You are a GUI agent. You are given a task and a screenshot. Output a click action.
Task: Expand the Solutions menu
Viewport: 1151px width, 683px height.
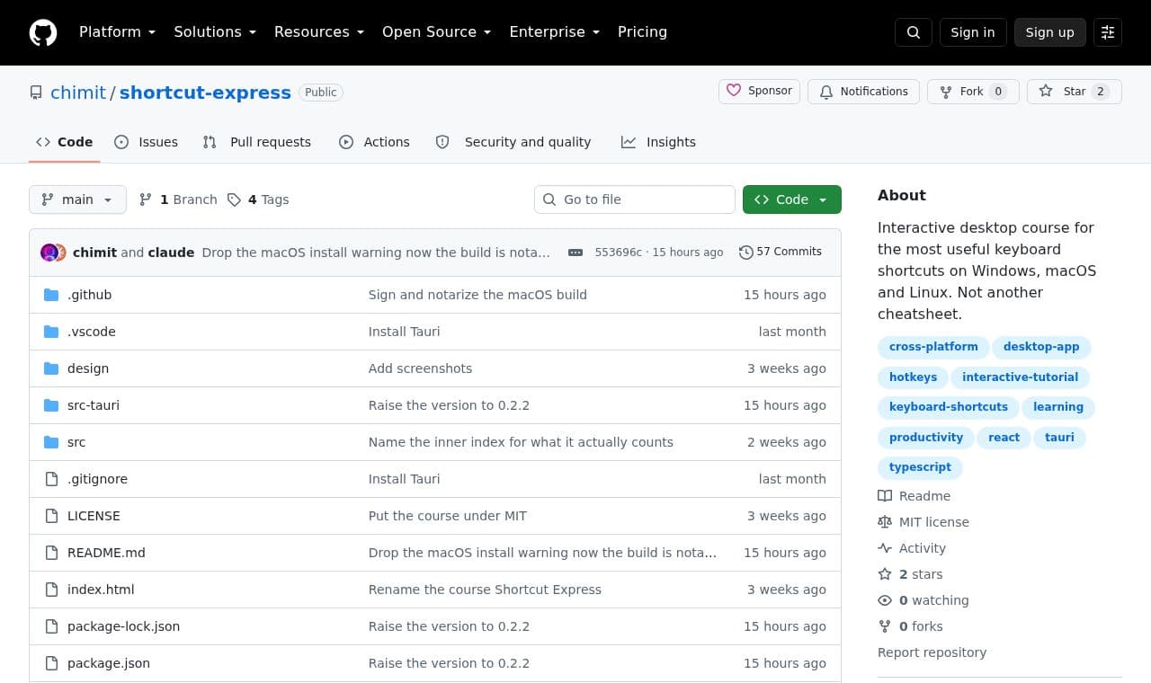(x=215, y=32)
